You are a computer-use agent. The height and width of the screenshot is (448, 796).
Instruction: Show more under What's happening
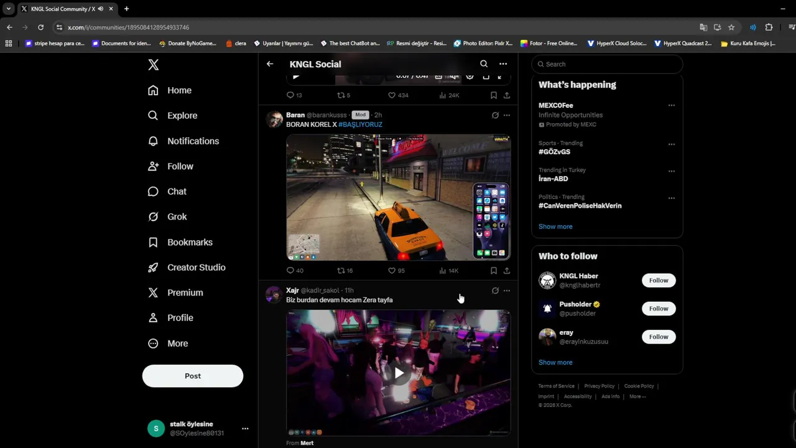pos(555,226)
